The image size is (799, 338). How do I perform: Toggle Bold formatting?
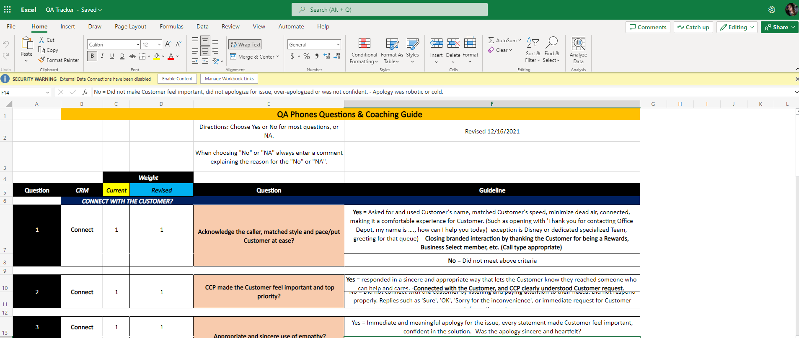point(92,56)
